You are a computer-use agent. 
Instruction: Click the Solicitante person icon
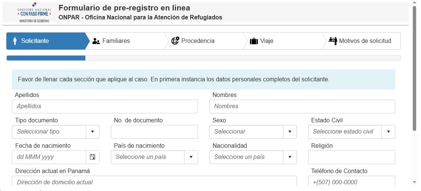point(15,41)
